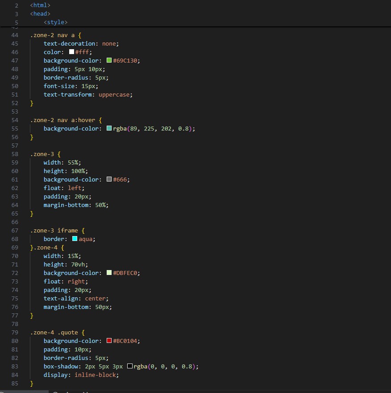Click the pale green #DBFEC0 swatch
This screenshot has width=391, height=393.
click(109, 272)
